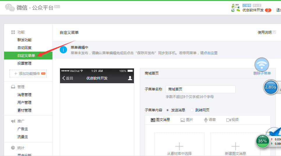Click the back arrow in phone preview

click(x=64, y=78)
